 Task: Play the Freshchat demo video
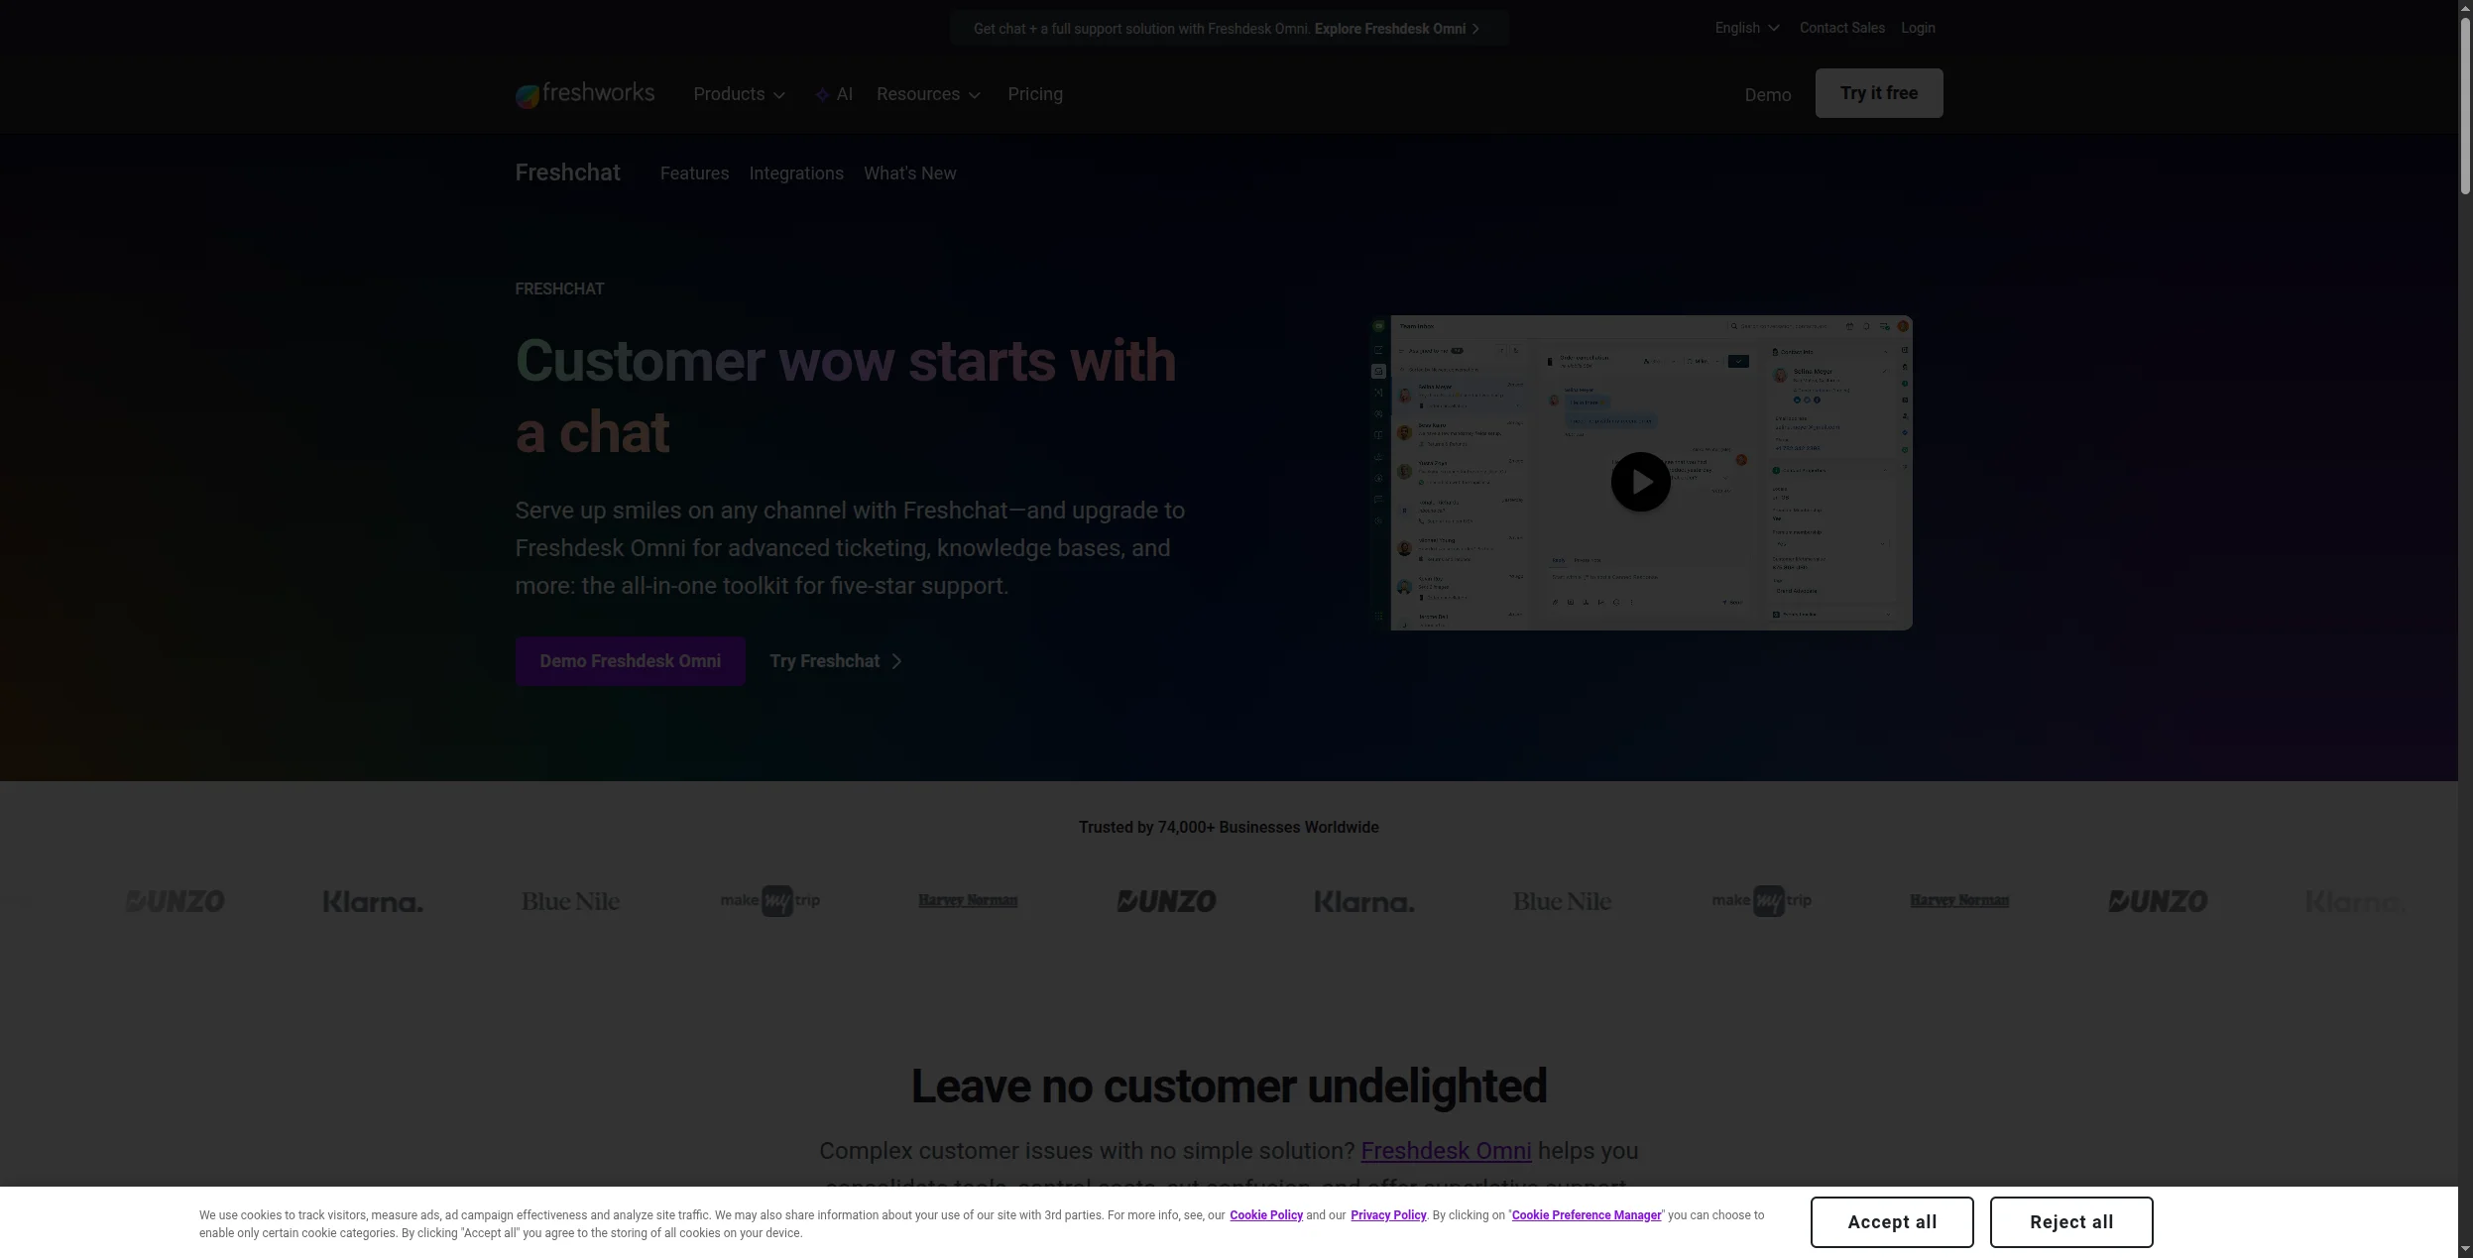tap(1640, 482)
